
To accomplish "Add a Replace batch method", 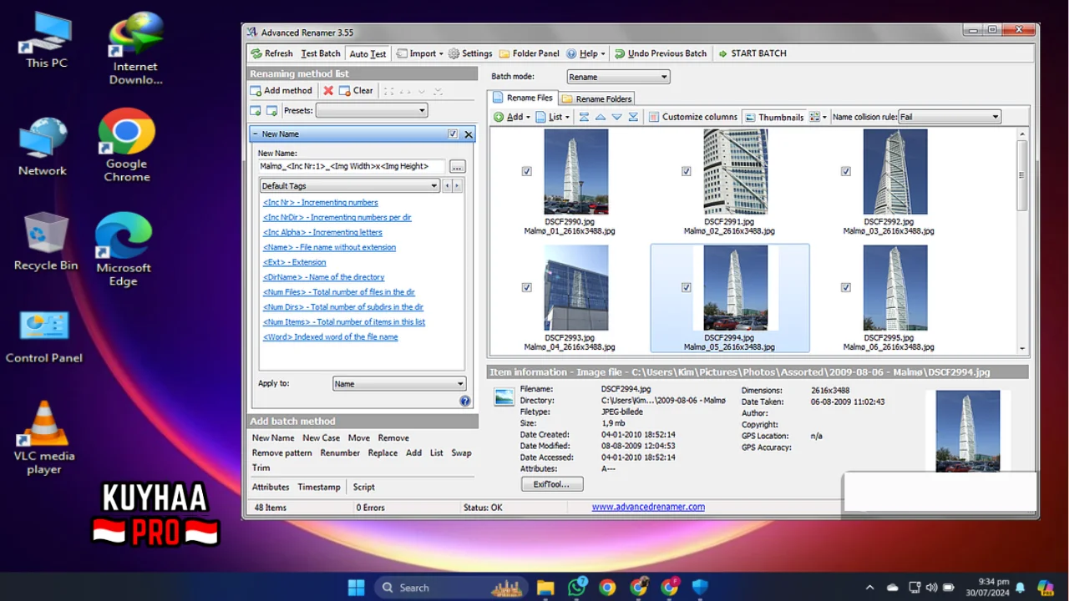I will [x=383, y=453].
